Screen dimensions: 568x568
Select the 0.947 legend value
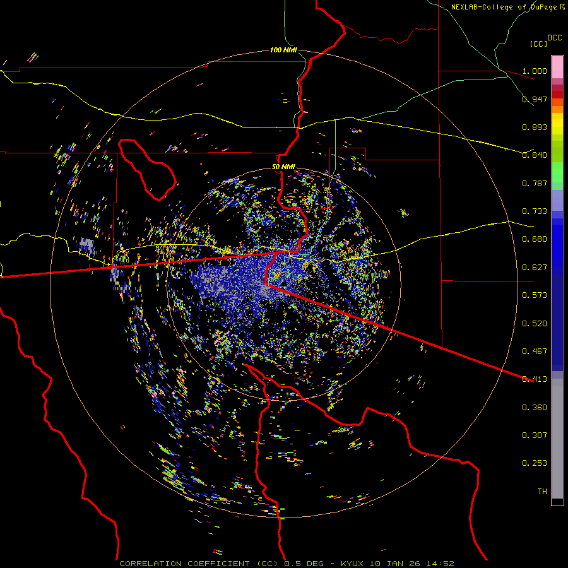pyautogui.click(x=535, y=99)
